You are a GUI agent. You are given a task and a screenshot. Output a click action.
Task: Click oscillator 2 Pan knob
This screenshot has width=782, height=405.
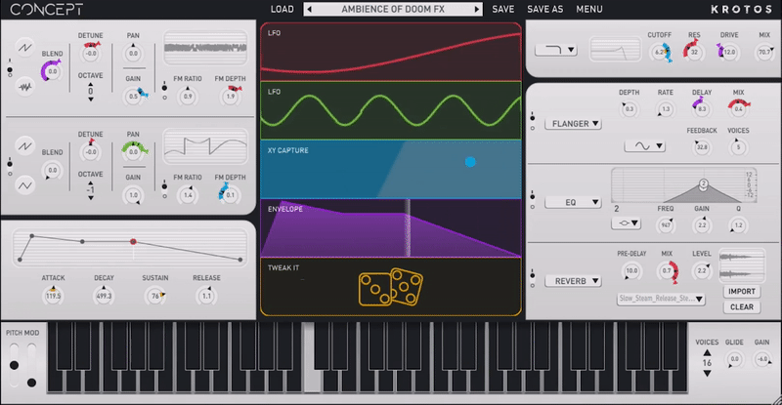(x=133, y=152)
